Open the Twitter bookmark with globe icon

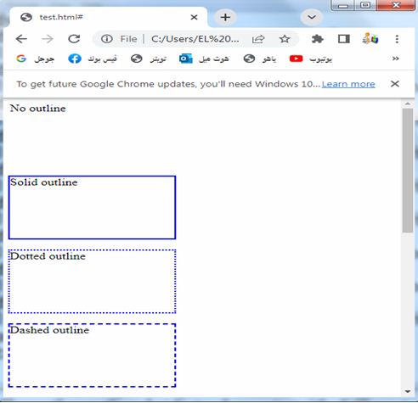click(149, 59)
